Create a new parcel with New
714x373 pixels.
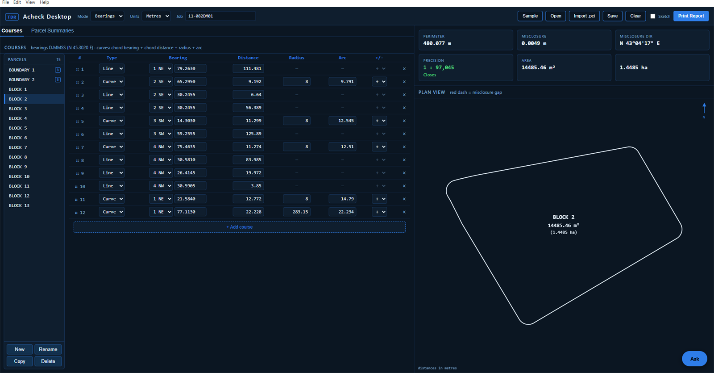coord(20,349)
